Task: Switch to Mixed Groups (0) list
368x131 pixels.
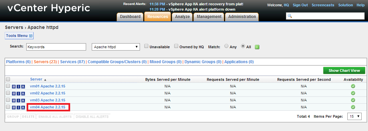Action: click(x=166, y=62)
